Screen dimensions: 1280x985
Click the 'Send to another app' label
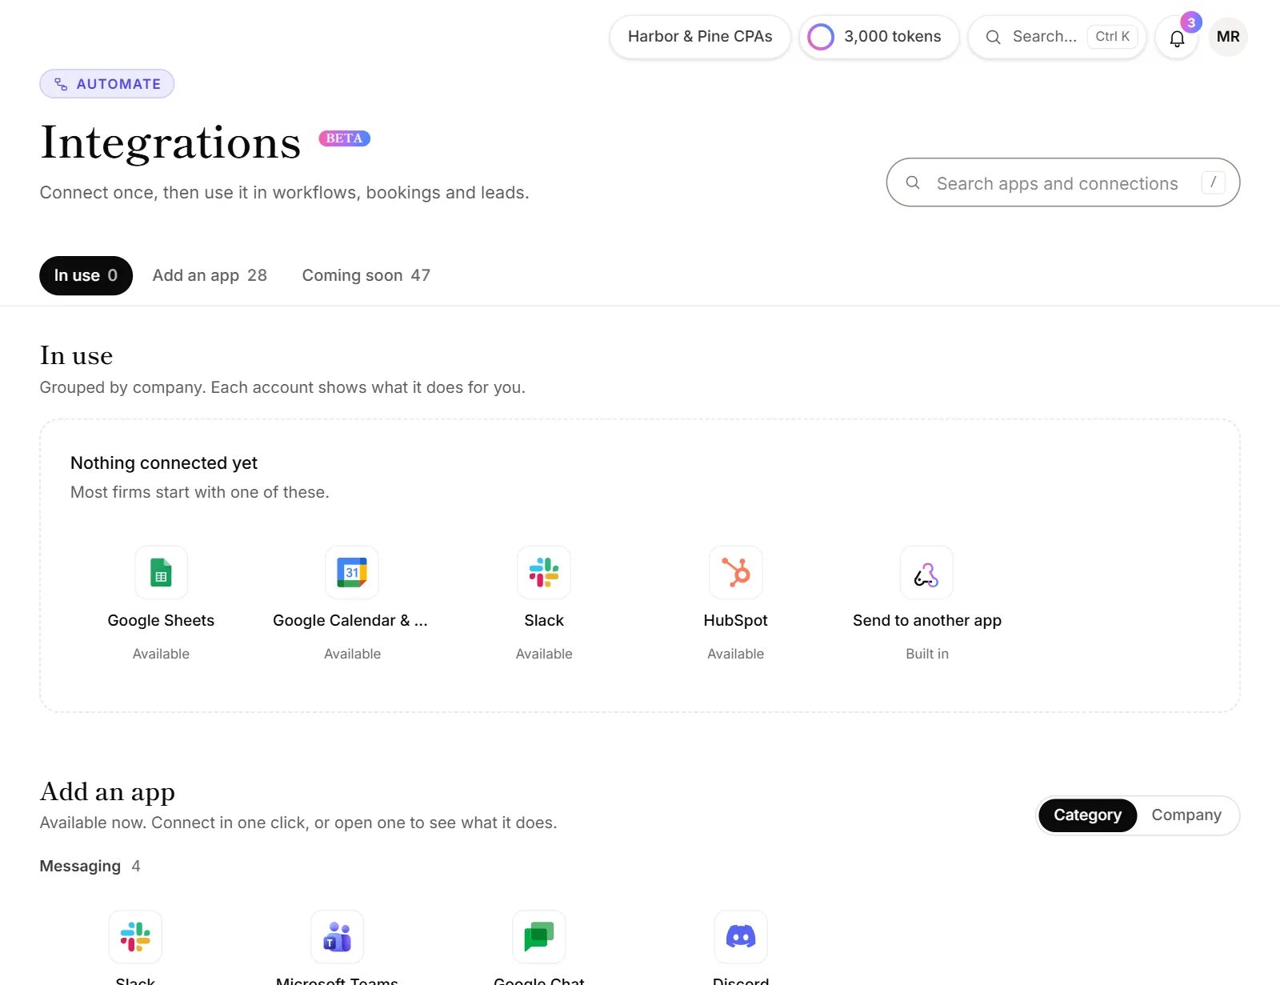pyautogui.click(x=926, y=621)
